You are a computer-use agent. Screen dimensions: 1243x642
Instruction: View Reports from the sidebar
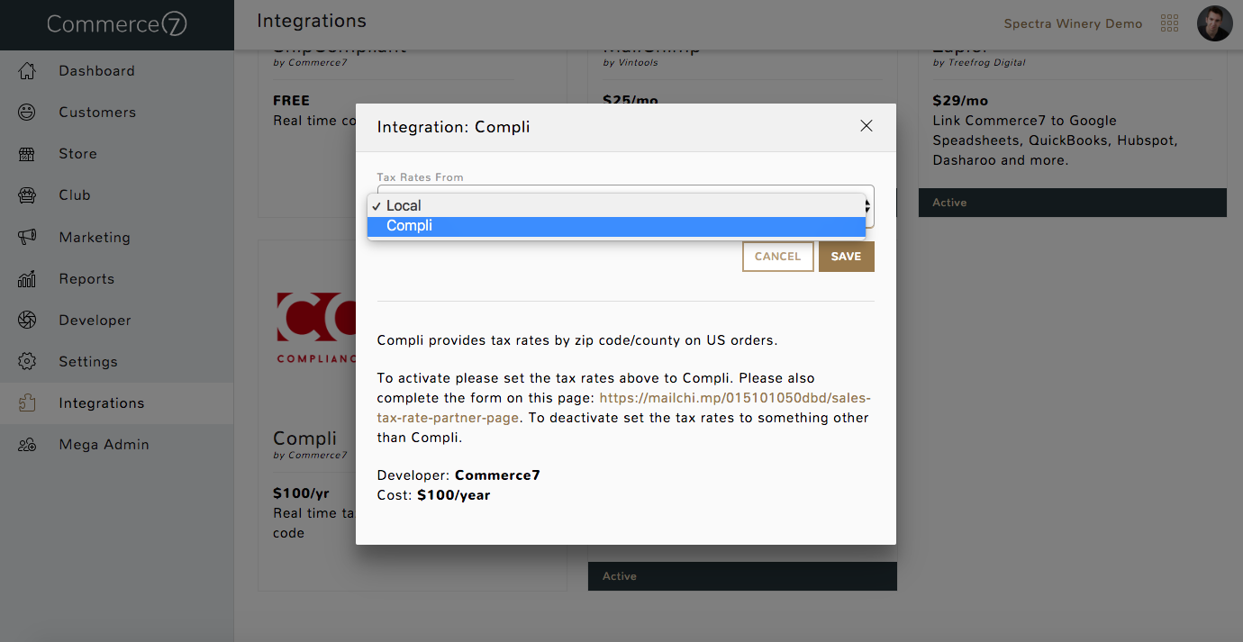(x=86, y=279)
